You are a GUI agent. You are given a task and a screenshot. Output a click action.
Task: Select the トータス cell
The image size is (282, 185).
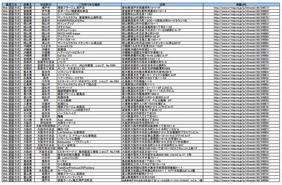[x=89, y=161]
